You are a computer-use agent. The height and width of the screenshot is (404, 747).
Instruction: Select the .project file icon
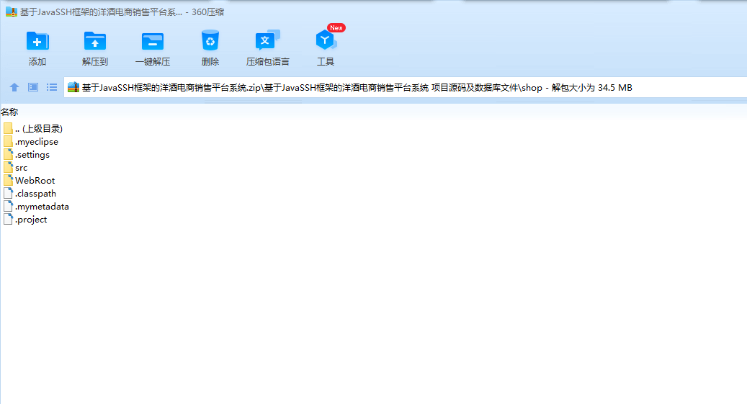[x=8, y=219]
